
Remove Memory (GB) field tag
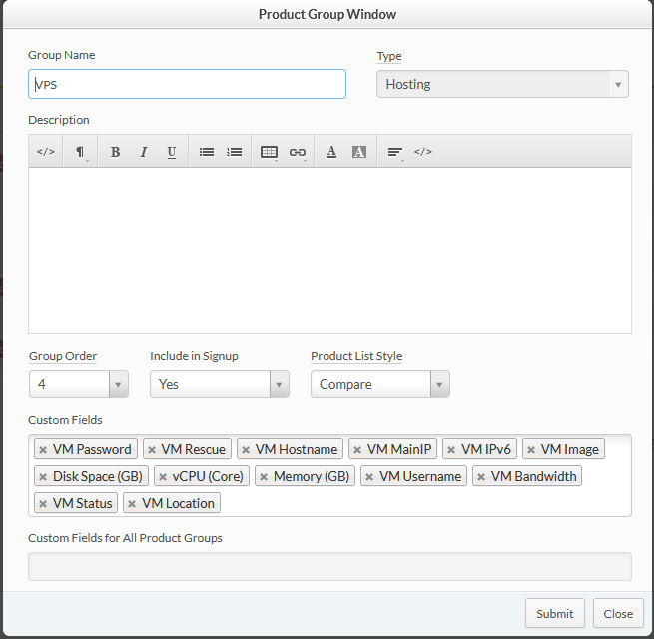click(264, 477)
